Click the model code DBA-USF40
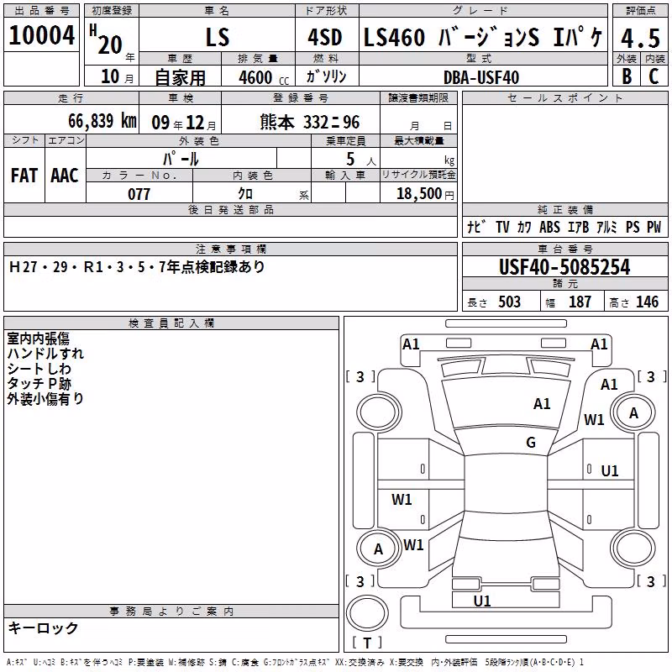Image resolution: width=672 pixels, height=672 pixels. pos(481,77)
